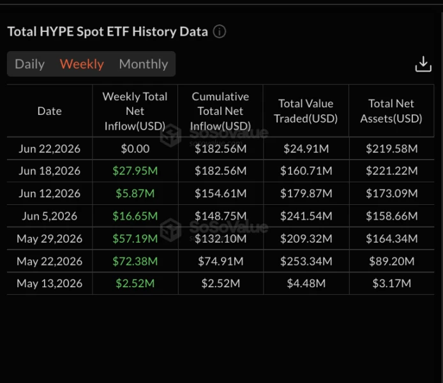Click the $221.22M net assets cell
Image resolution: width=443 pixels, height=383 pixels.
[391, 171]
